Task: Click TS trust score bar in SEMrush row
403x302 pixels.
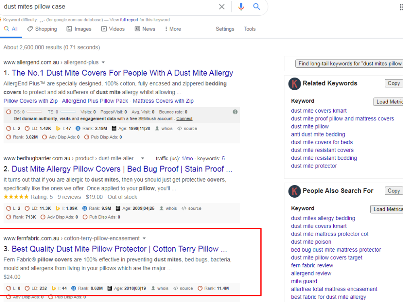Action: point(68,112)
